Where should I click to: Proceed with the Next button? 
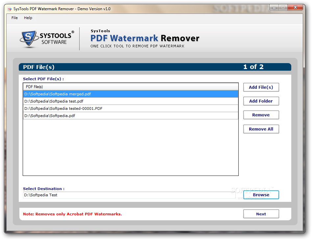[261, 214]
